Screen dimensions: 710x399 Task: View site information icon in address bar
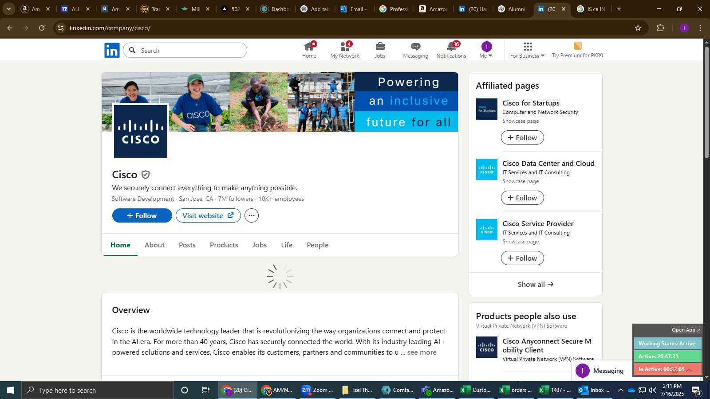click(x=61, y=28)
